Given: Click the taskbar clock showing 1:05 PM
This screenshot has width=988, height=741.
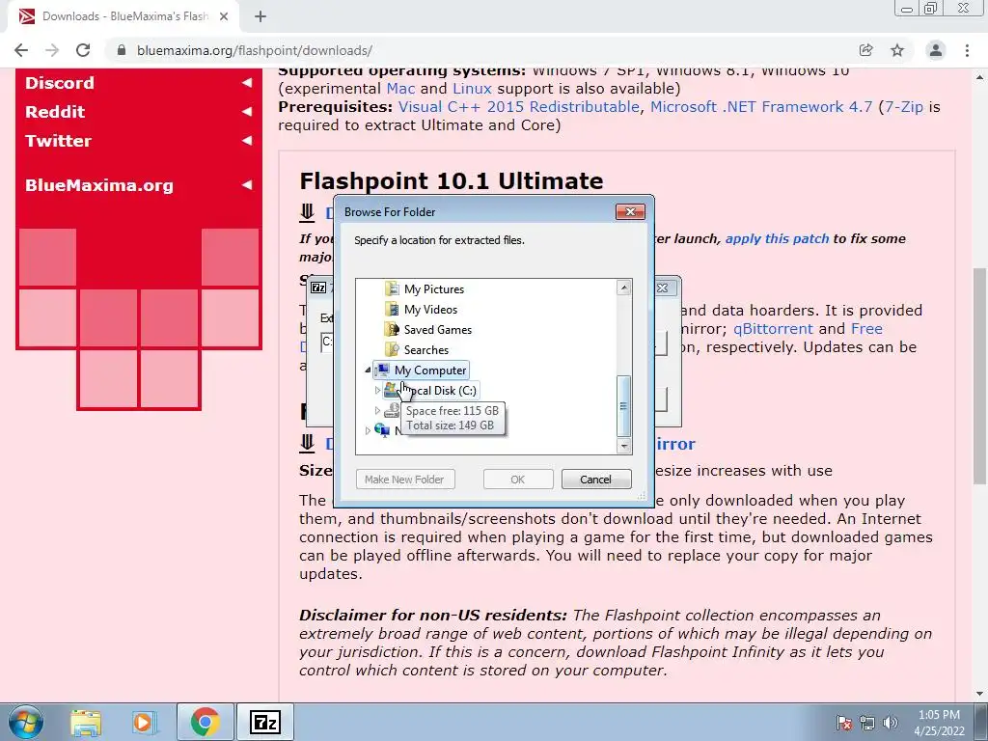Looking at the screenshot, I should (940, 723).
